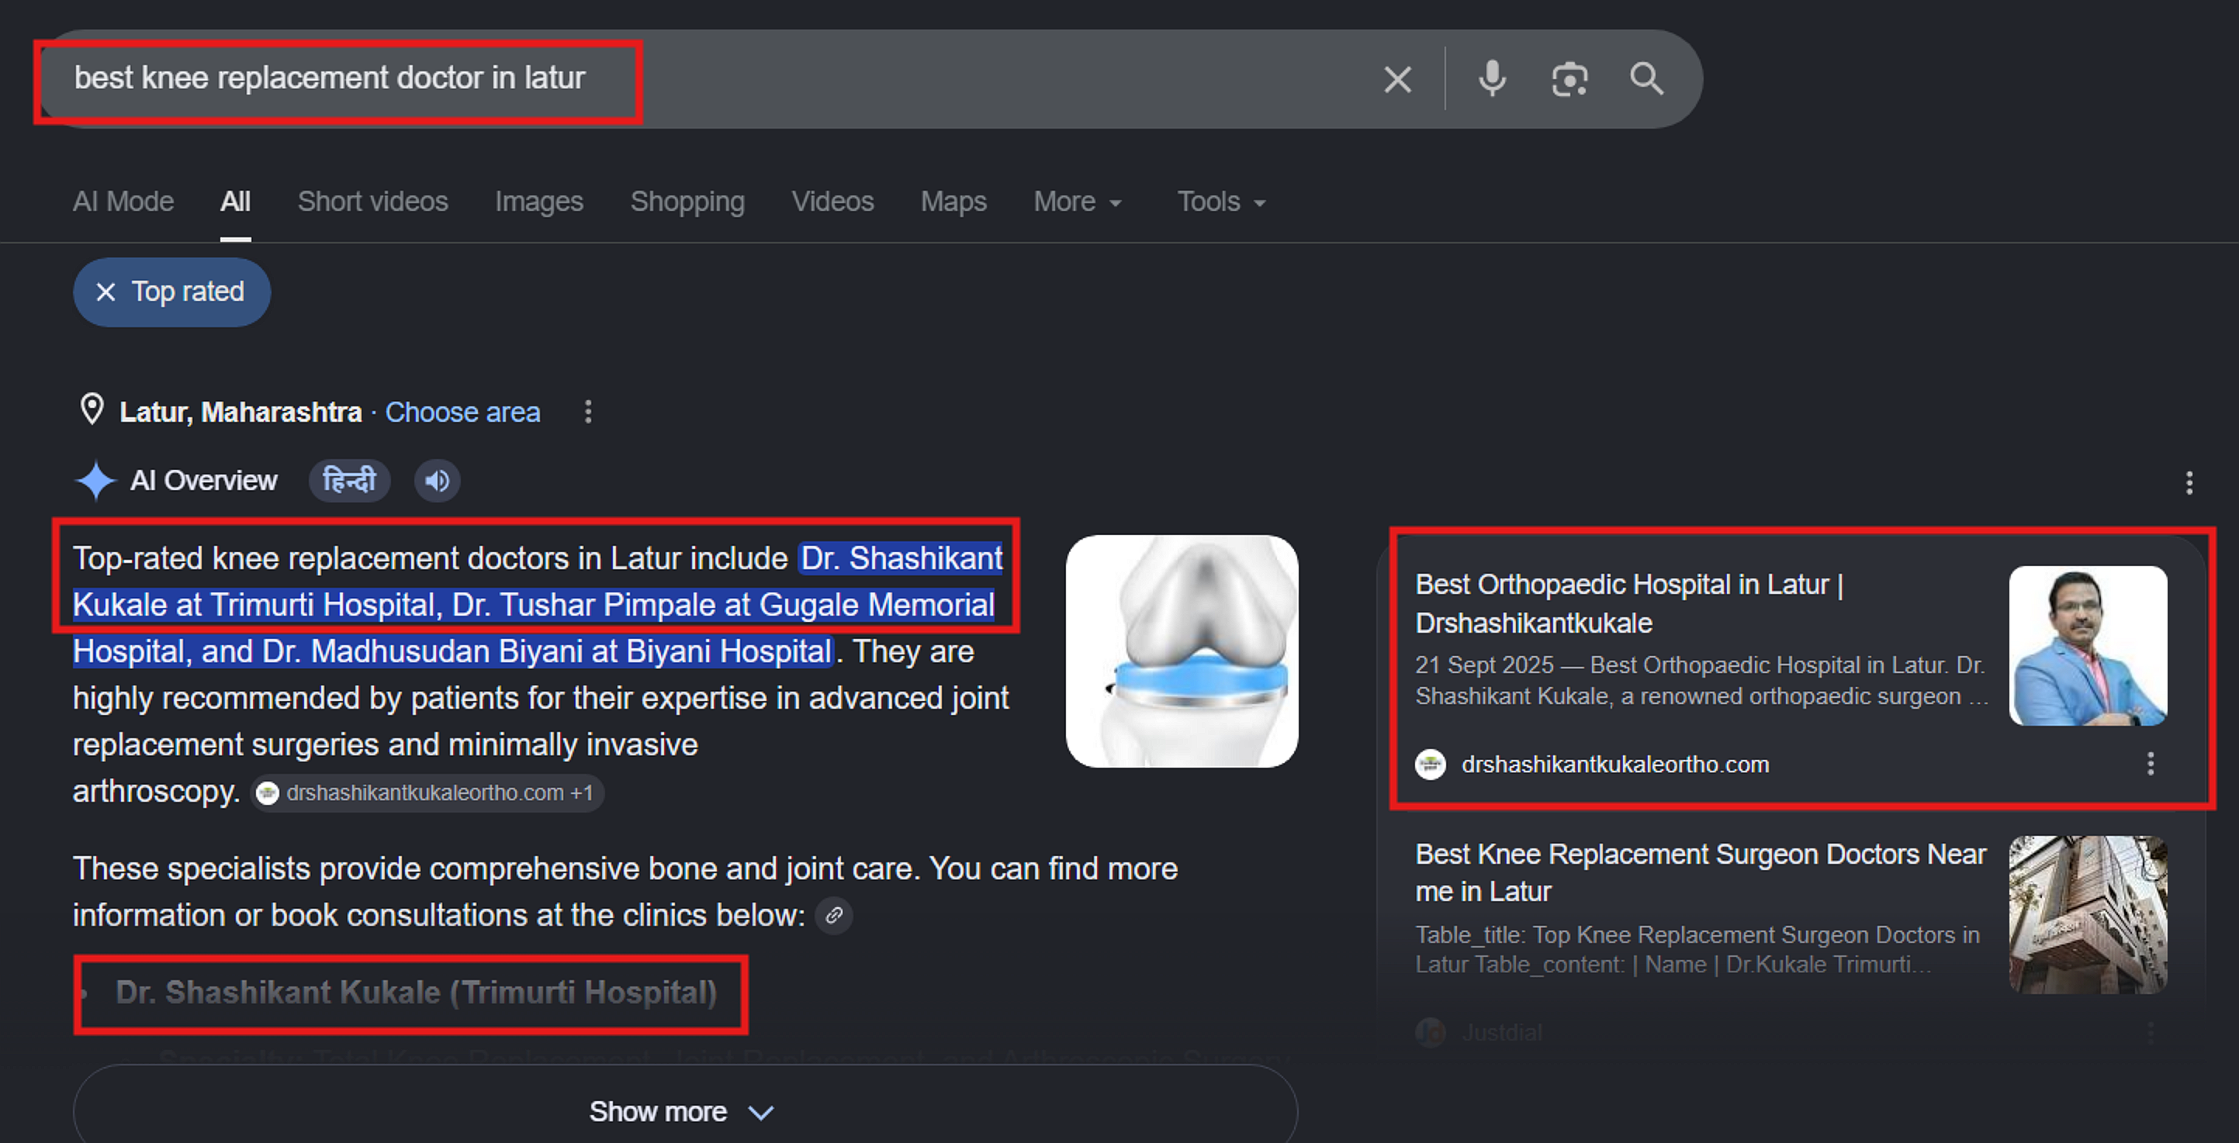Click the link icon after 'clinics below'

pyautogui.click(x=833, y=916)
